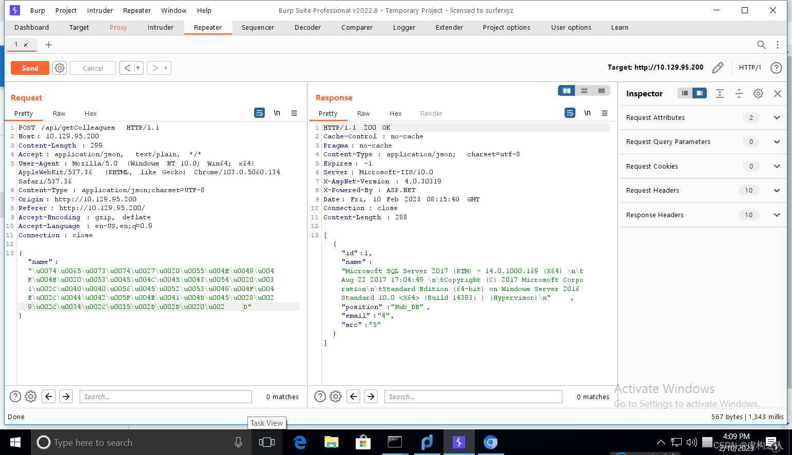The image size is (792, 455).
Task: Toggle response non-printable characters \n
Action: pos(587,113)
